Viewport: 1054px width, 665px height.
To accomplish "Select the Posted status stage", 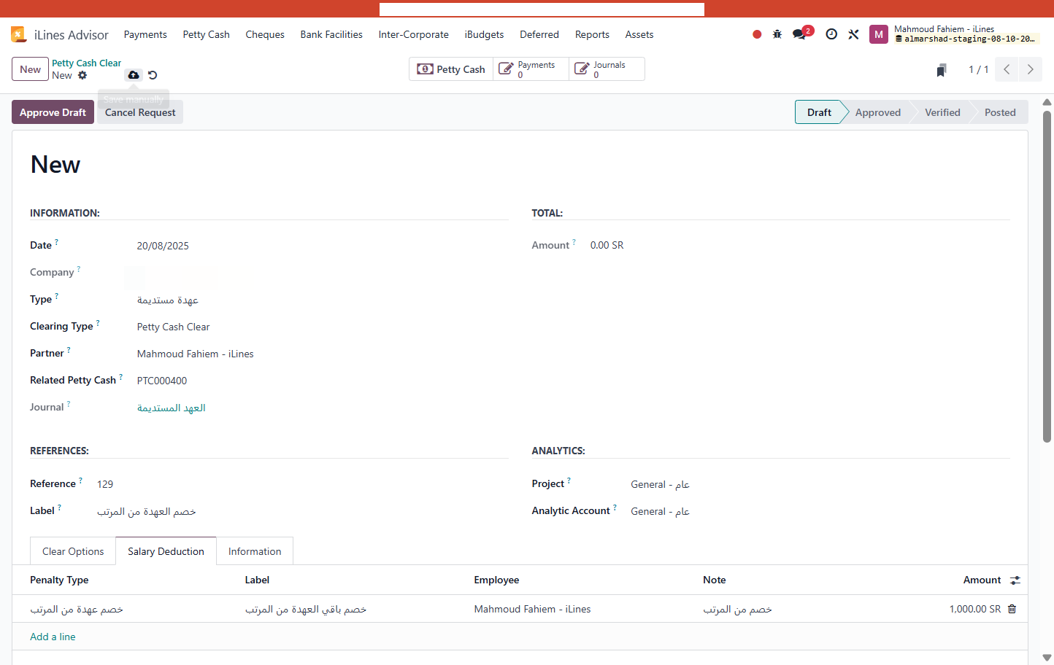I will [1000, 112].
